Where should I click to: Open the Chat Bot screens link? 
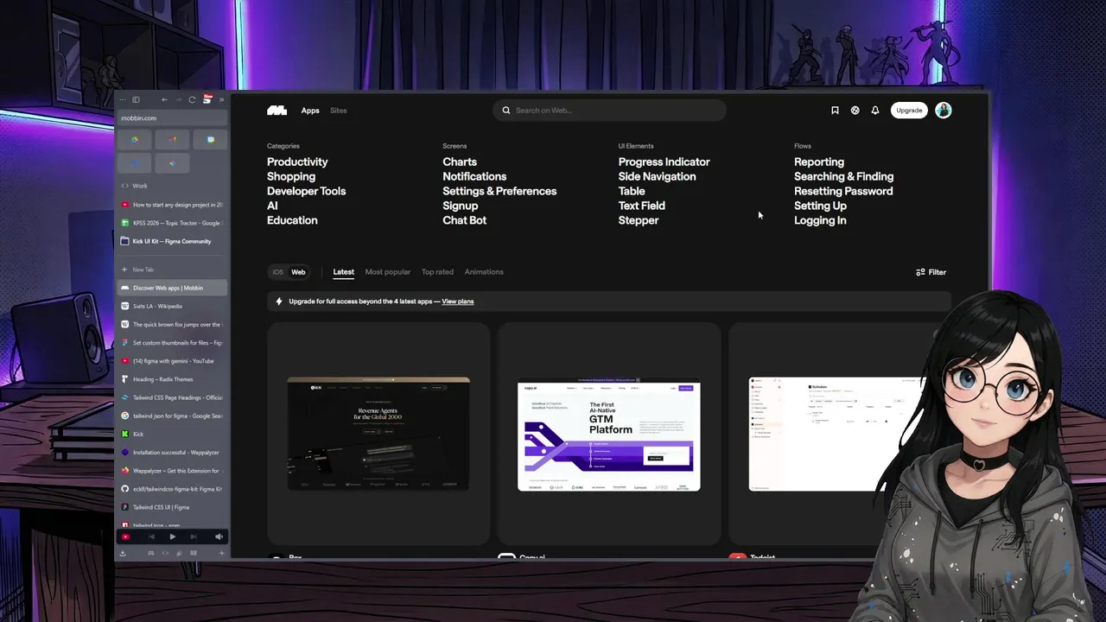pos(465,220)
